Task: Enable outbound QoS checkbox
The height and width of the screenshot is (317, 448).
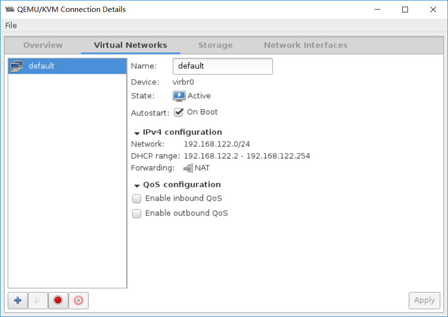Action: tap(137, 213)
